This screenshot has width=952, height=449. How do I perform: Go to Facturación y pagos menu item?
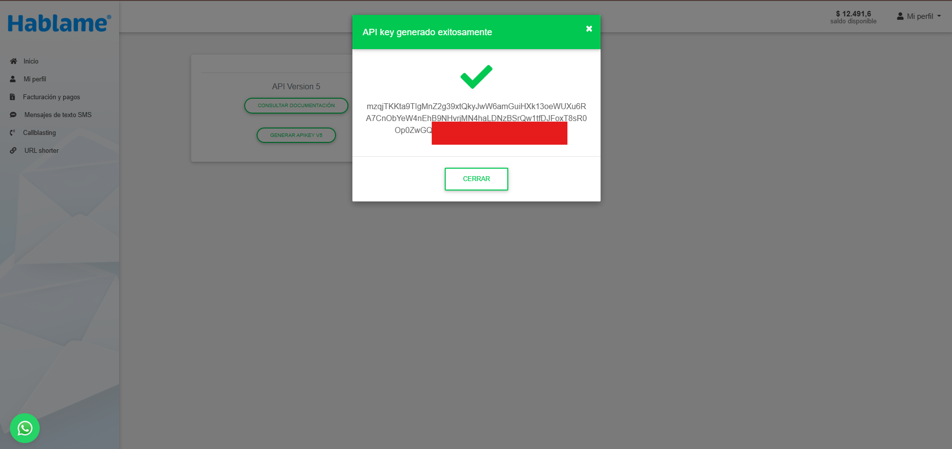pyautogui.click(x=52, y=97)
